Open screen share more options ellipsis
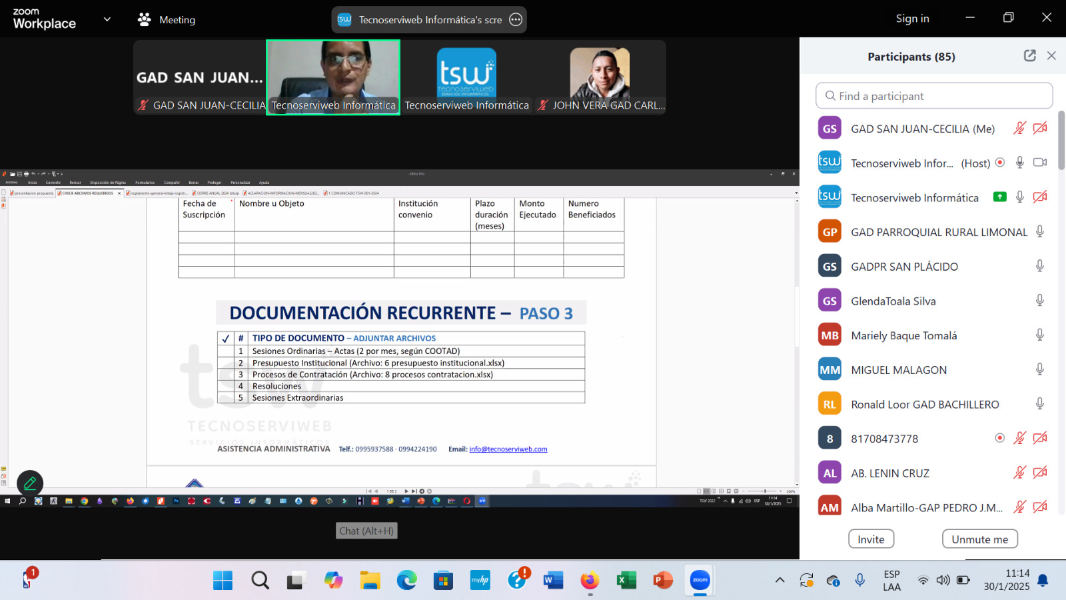This screenshot has height=600, width=1066. [x=516, y=20]
